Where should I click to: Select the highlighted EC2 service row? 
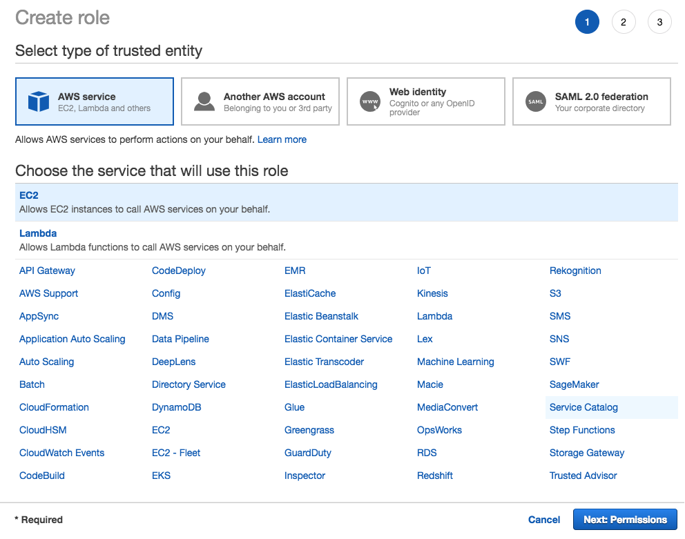pyautogui.click(x=347, y=202)
